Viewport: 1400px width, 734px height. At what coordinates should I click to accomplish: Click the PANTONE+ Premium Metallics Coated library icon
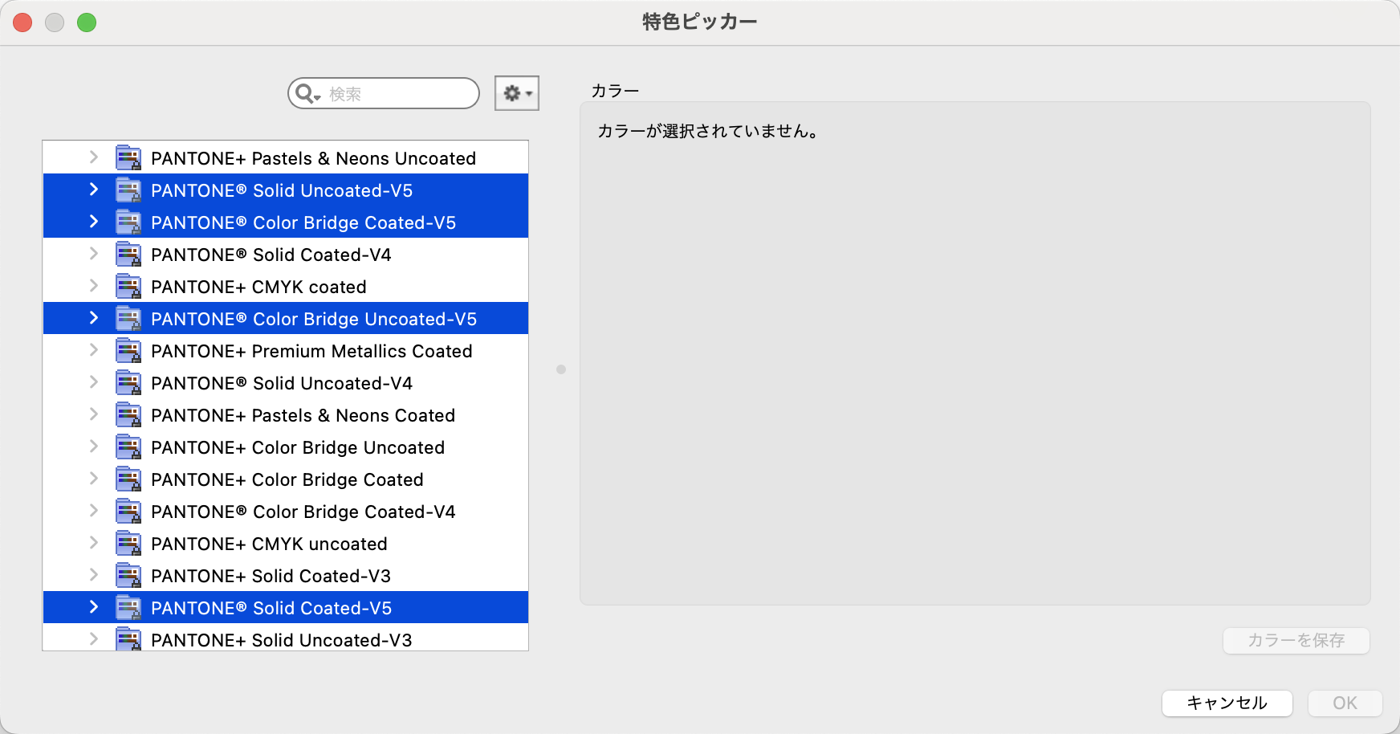(x=128, y=350)
